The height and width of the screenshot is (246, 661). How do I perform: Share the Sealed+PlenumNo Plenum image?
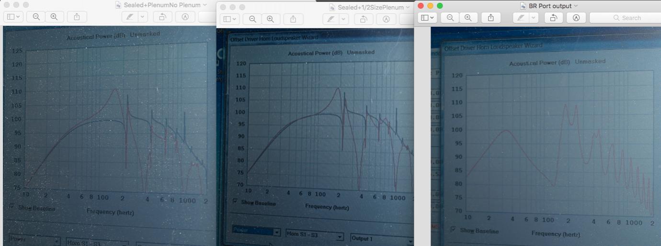pos(77,16)
